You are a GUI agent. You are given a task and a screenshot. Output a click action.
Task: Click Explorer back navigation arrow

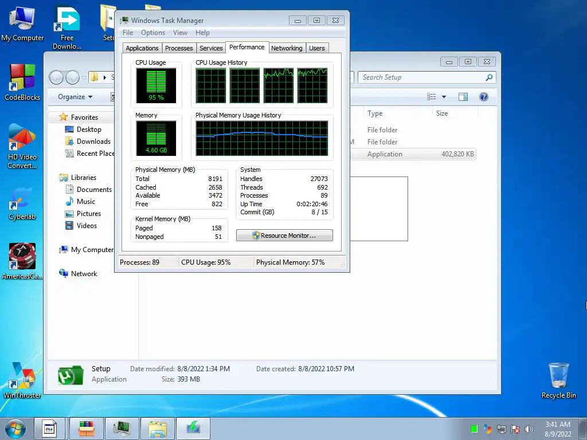(56, 77)
